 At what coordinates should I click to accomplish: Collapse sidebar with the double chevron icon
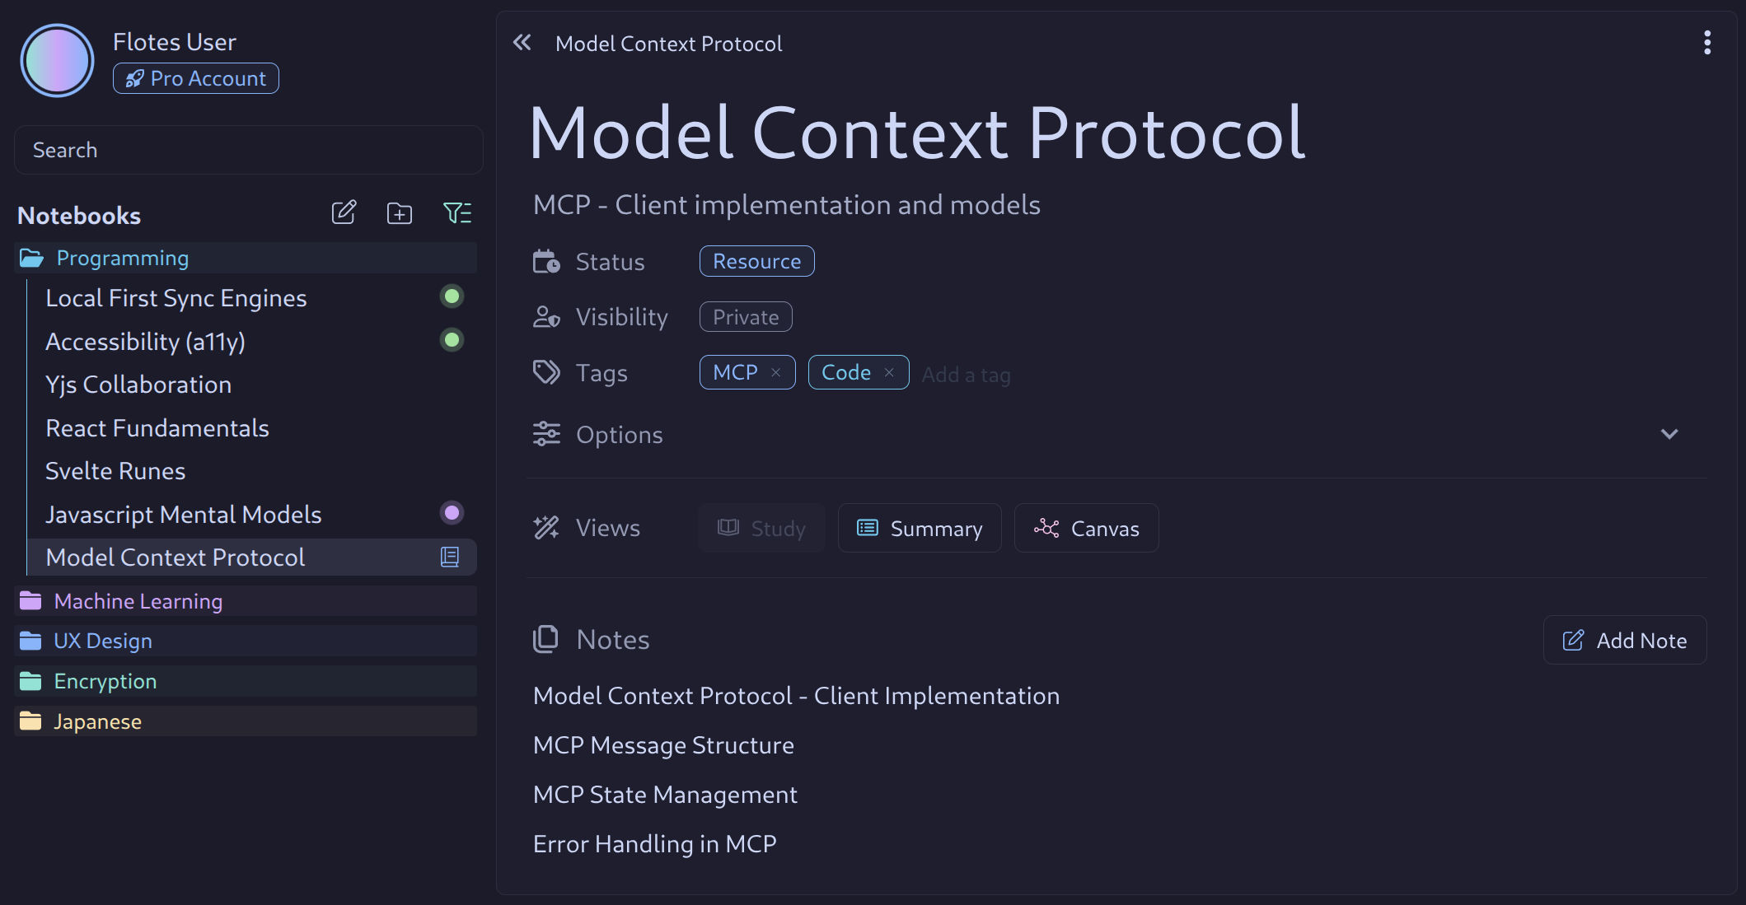point(522,43)
